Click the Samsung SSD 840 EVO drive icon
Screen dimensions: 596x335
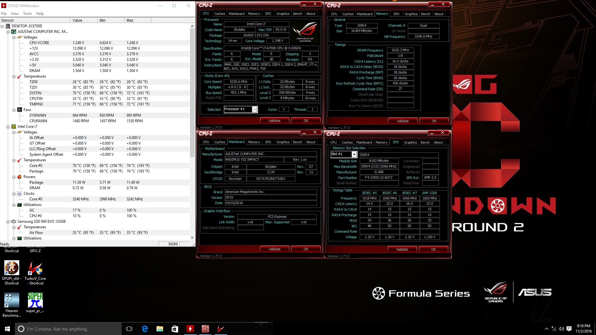click(14, 221)
